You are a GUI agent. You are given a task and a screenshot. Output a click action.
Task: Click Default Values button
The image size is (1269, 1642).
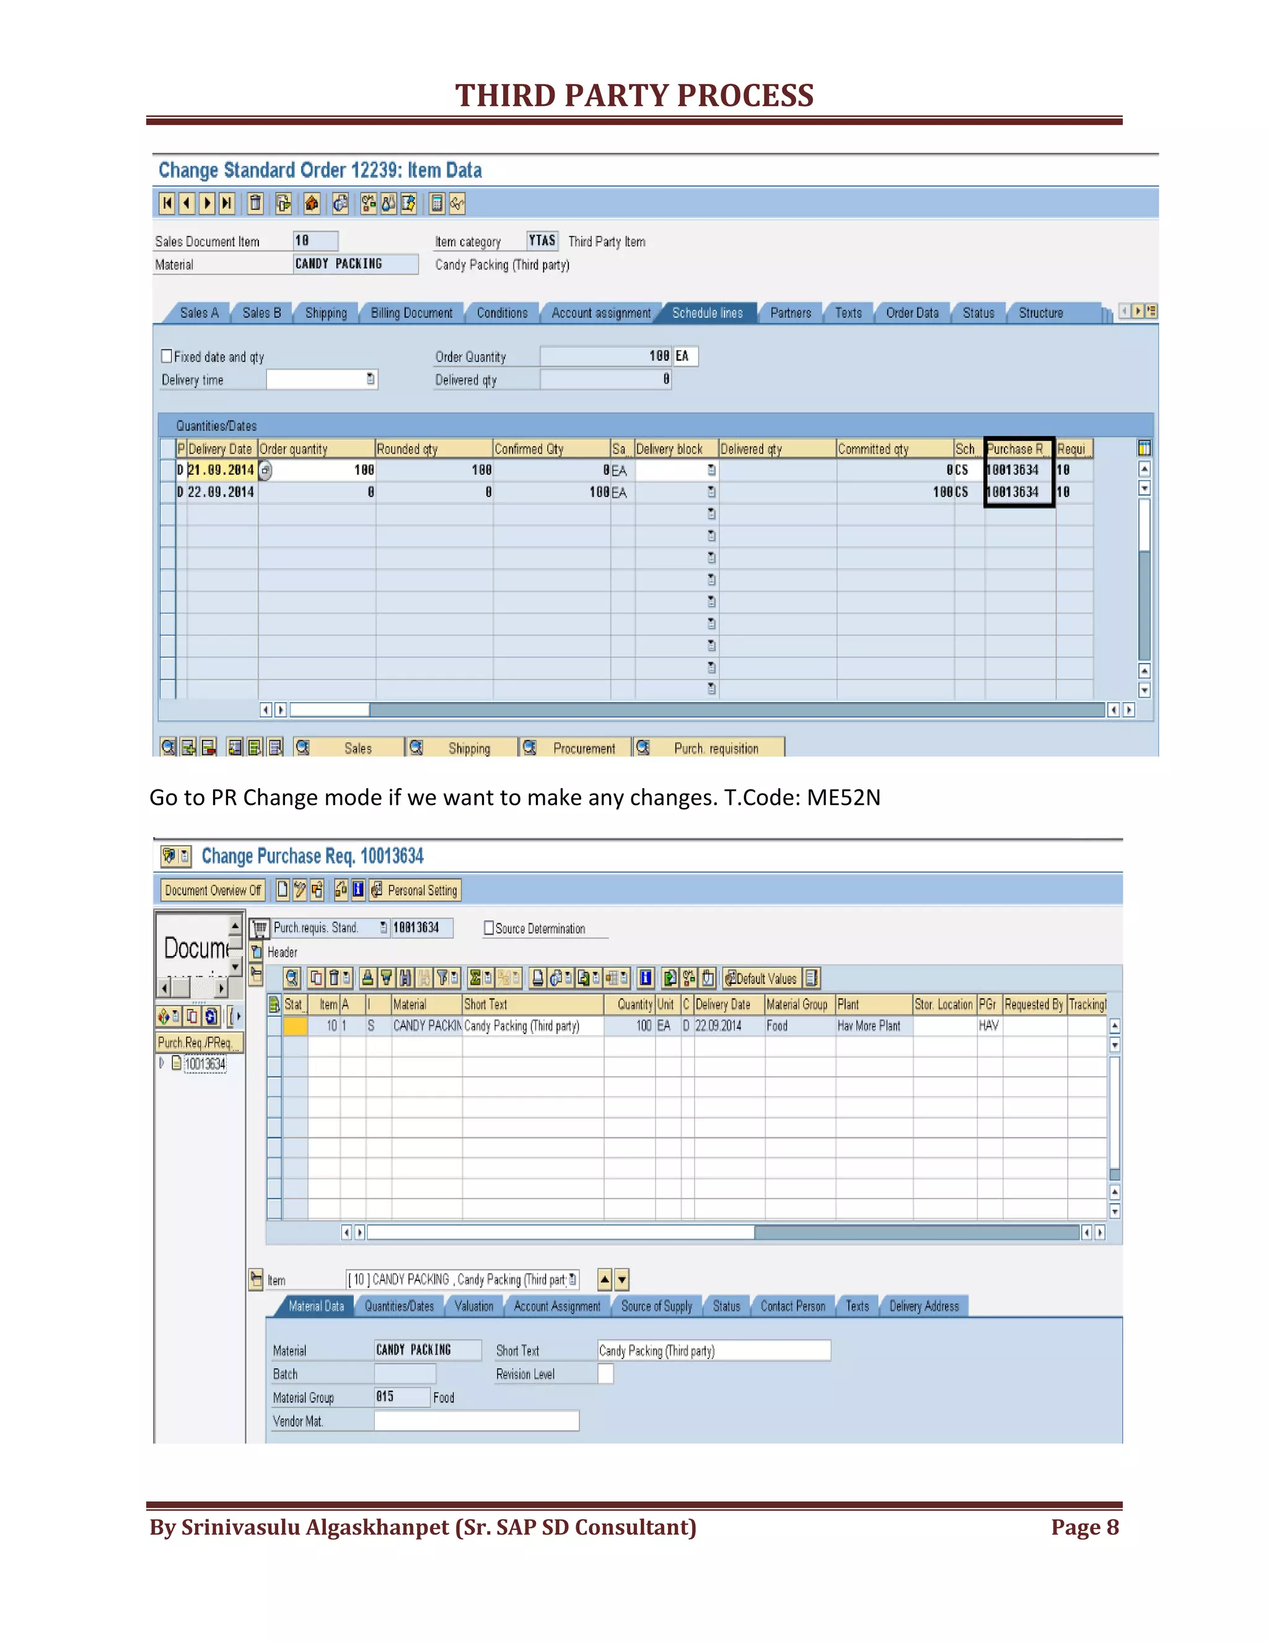[x=761, y=978]
